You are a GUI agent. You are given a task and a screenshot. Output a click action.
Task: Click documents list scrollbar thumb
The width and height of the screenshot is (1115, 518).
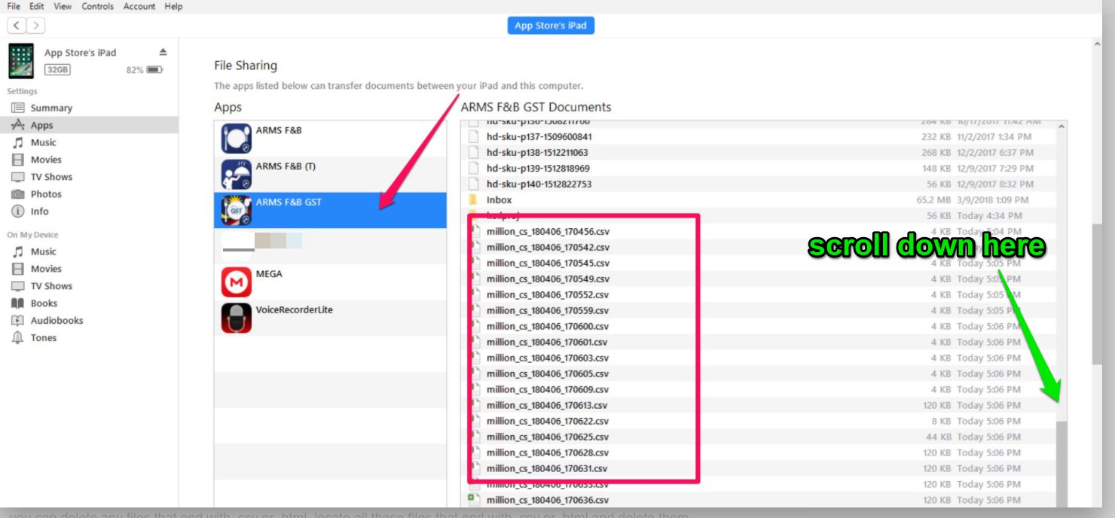tap(1062, 464)
